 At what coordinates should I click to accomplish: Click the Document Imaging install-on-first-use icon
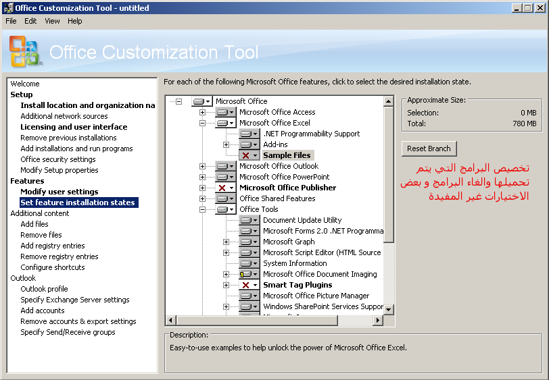coord(249,275)
